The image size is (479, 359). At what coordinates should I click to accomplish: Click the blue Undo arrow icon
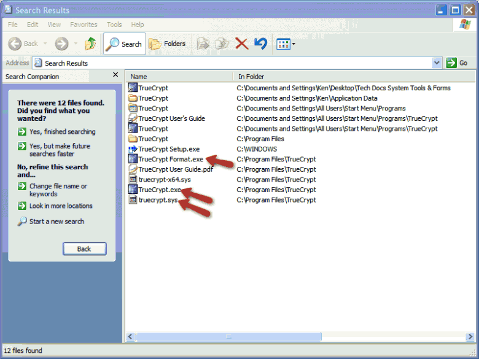261,44
